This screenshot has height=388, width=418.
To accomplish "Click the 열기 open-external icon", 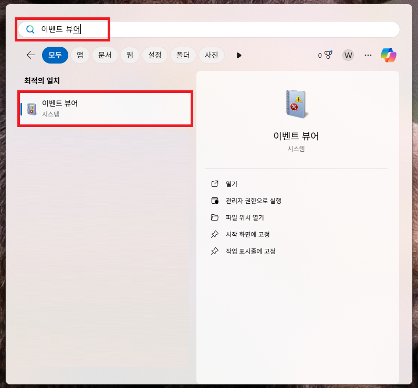I will (x=215, y=184).
